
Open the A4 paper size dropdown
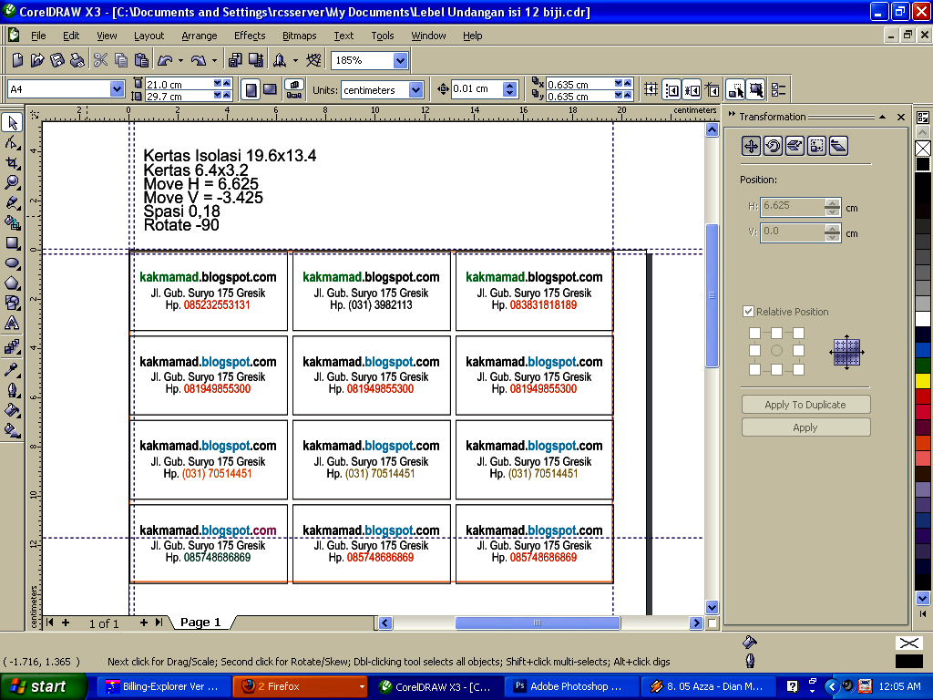click(x=117, y=89)
